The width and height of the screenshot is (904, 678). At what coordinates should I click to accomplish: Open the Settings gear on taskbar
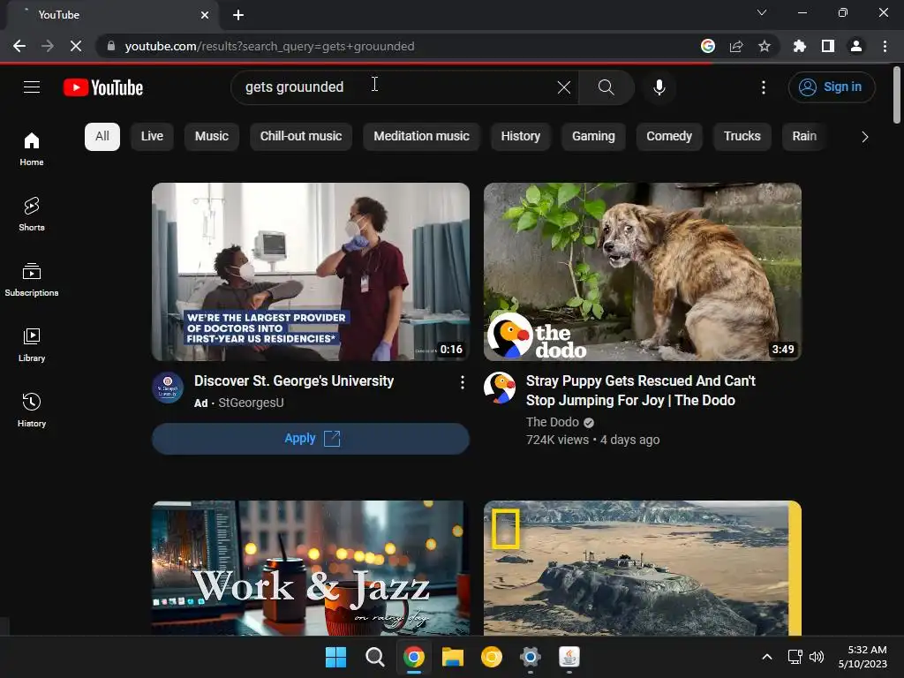click(x=531, y=657)
